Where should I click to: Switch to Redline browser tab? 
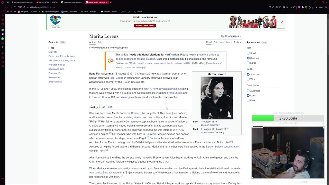pyautogui.click(x=22, y=2)
